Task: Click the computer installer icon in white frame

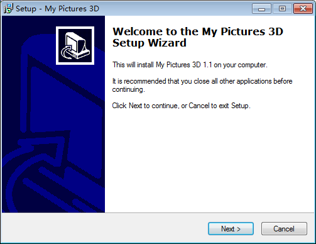Action: click(x=75, y=45)
